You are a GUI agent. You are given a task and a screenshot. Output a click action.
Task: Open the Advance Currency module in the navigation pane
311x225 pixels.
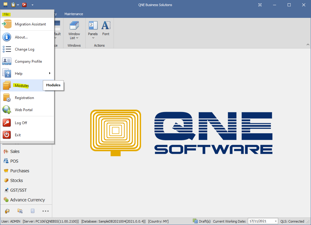(x=26, y=200)
